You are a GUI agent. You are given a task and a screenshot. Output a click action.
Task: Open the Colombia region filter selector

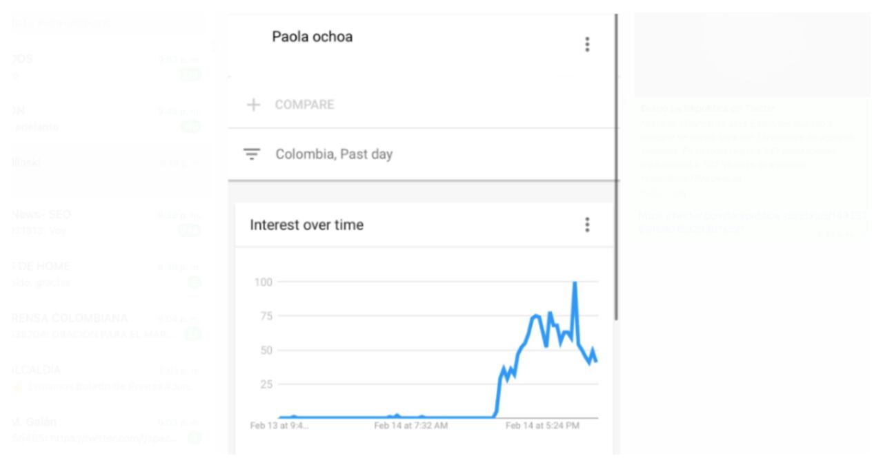pos(308,154)
